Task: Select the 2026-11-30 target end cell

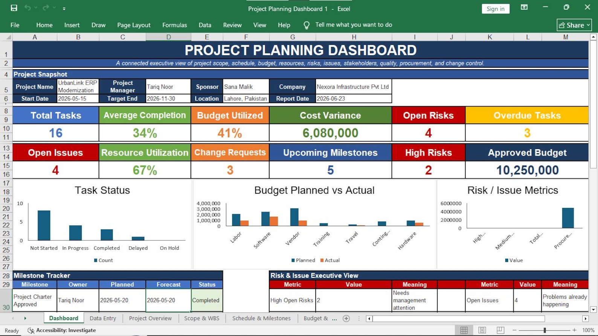Action: point(168,99)
